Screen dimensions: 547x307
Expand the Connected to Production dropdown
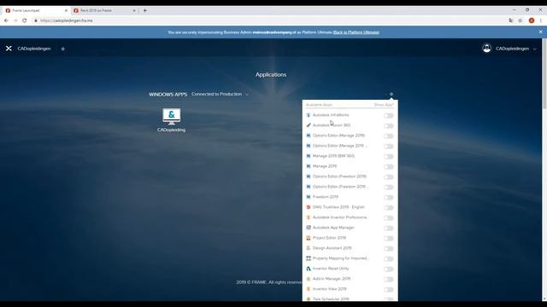[x=220, y=94]
